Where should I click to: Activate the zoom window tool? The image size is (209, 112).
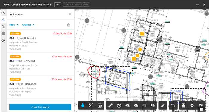coord(100,105)
